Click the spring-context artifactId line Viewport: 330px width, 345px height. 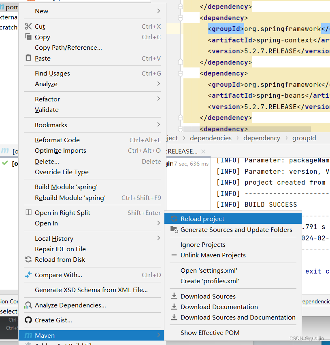[x=269, y=40]
